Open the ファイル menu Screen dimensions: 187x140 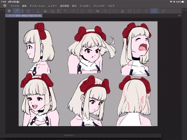(x=15, y=6)
